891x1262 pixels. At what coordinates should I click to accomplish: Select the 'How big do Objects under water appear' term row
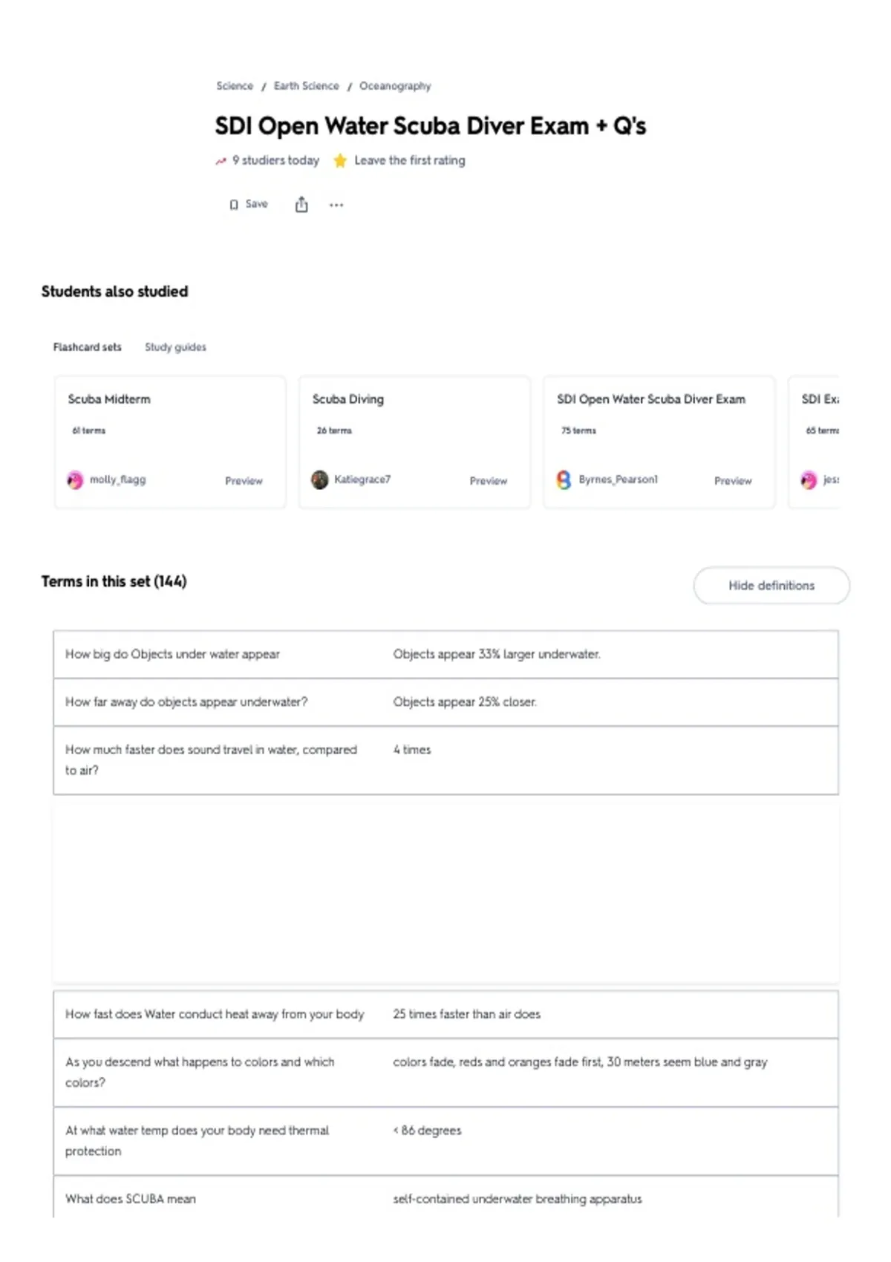446,654
